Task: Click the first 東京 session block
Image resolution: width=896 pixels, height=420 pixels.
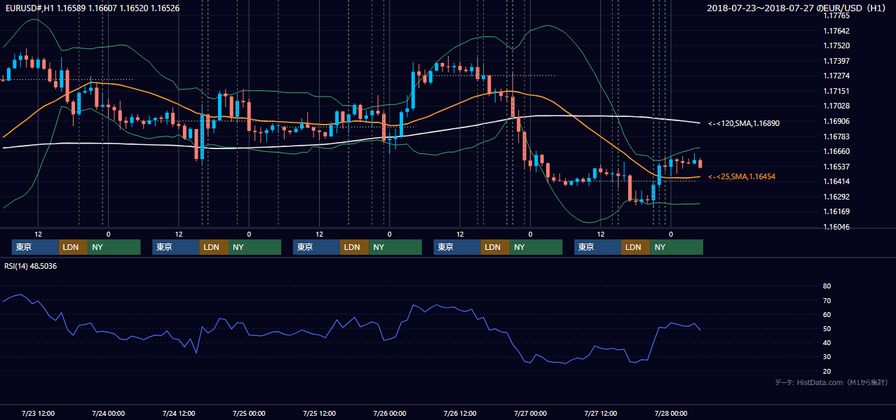Action: click(35, 247)
